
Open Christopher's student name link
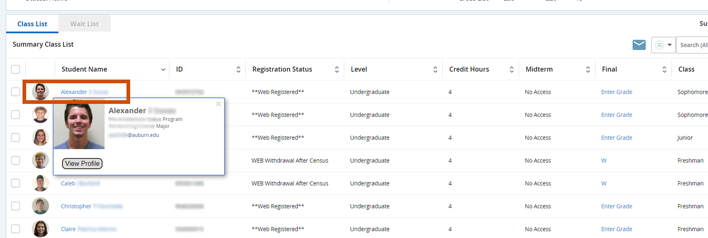point(76,206)
